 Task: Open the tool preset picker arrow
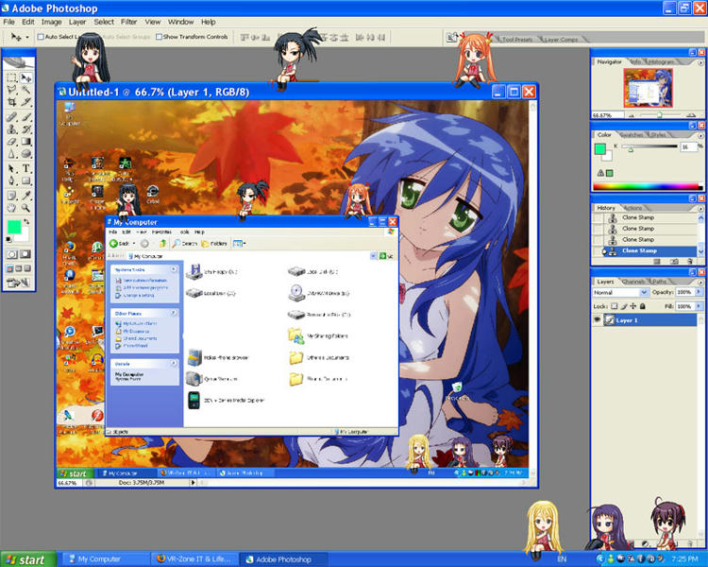click(x=27, y=37)
